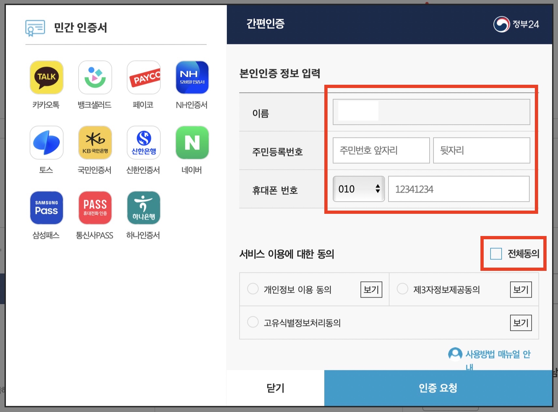Image resolution: width=558 pixels, height=412 pixels.
Task: Click the 민간 인증서 heading text
Action: (81, 27)
